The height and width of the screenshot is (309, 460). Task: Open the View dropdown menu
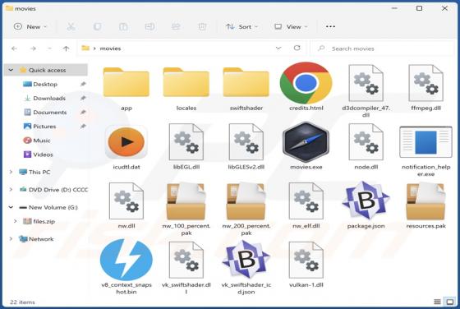[x=291, y=26]
